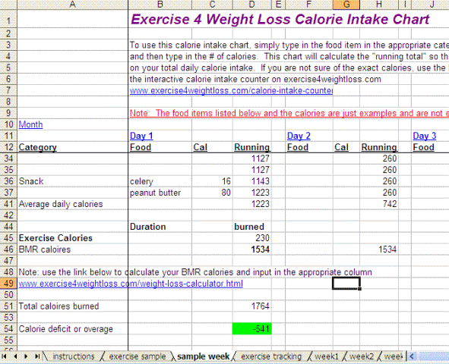The height and width of the screenshot is (364, 449).
Task: Click next sheet navigation arrow
Action: point(26,356)
